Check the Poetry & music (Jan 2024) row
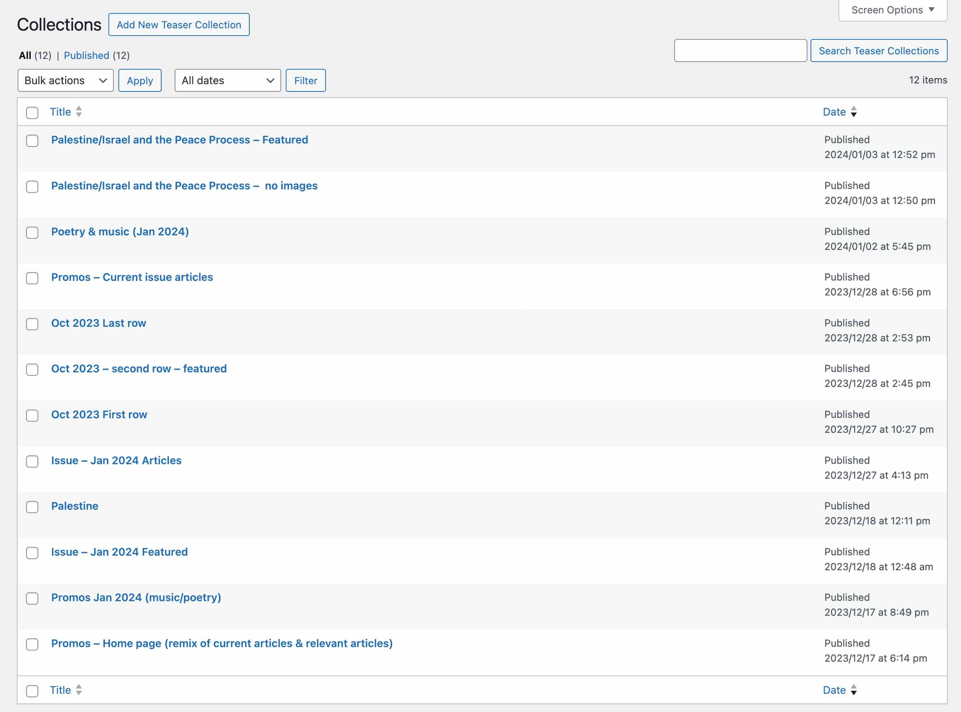This screenshot has width=961, height=712. click(32, 233)
